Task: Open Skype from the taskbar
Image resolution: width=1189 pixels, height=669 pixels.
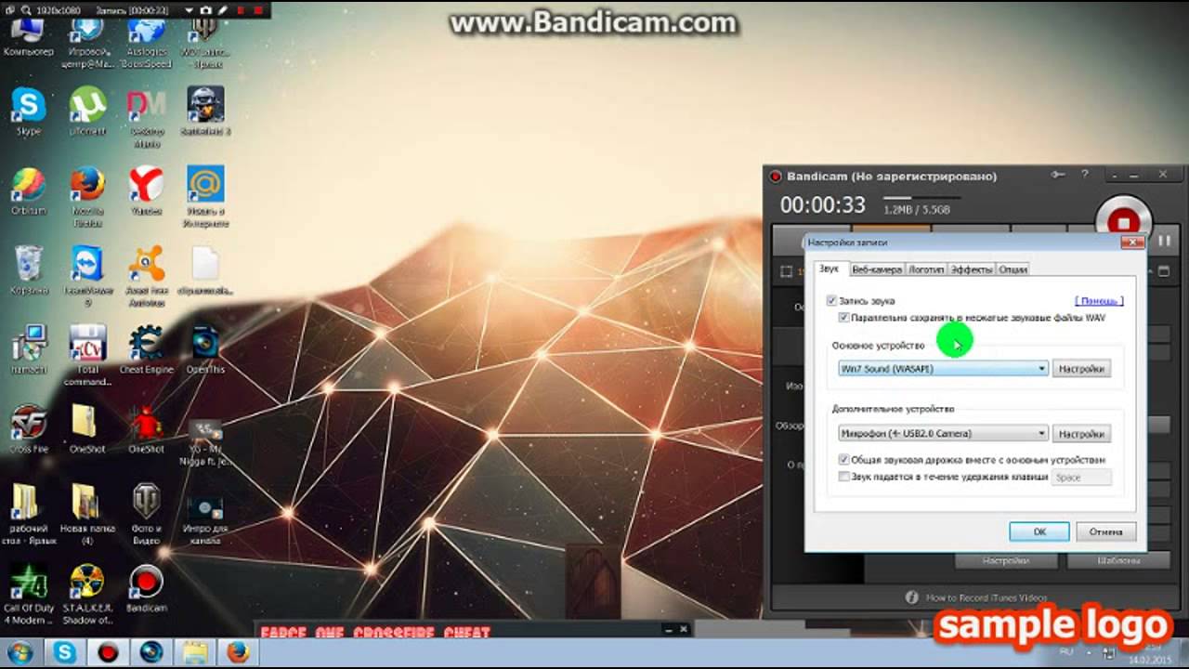Action: 66,651
